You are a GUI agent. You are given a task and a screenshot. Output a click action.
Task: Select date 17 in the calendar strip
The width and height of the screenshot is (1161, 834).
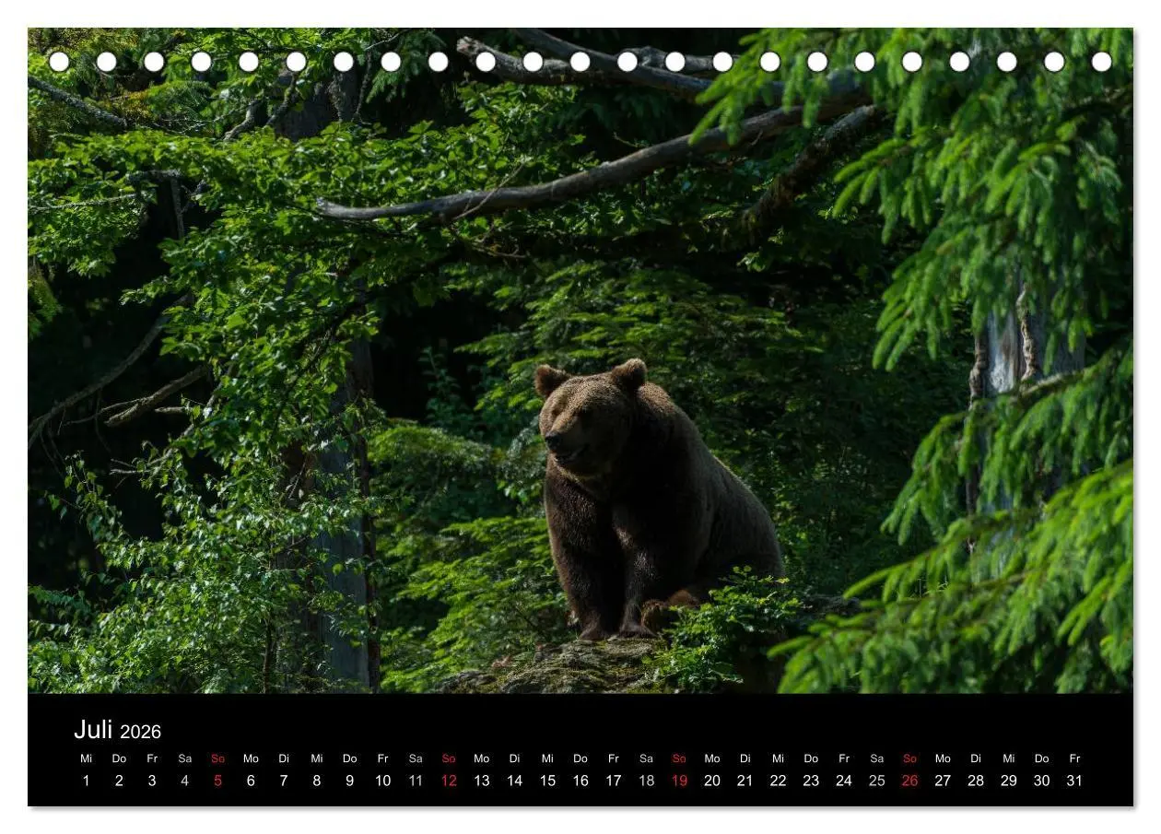point(613,781)
